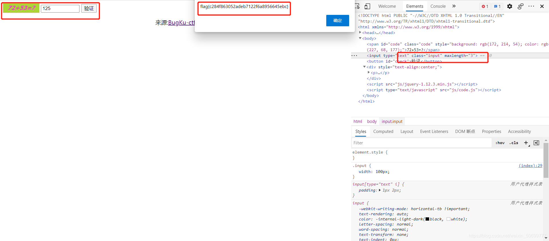This screenshot has width=549, height=241.
Task: Open node actions ellipsis on selected row
Action: click(x=355, y=55)
